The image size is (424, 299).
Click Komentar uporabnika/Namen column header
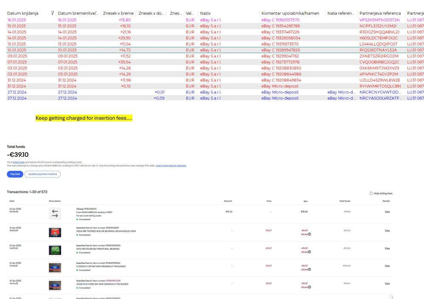(290, 13)
